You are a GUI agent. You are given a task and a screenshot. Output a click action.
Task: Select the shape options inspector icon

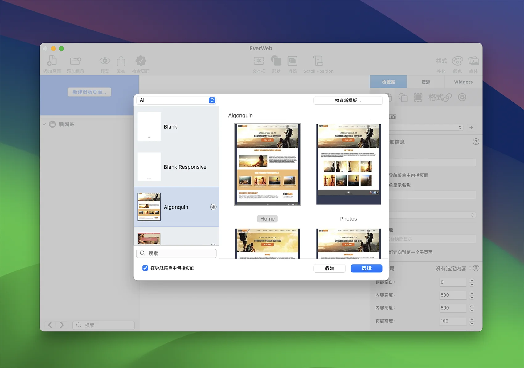403,98
